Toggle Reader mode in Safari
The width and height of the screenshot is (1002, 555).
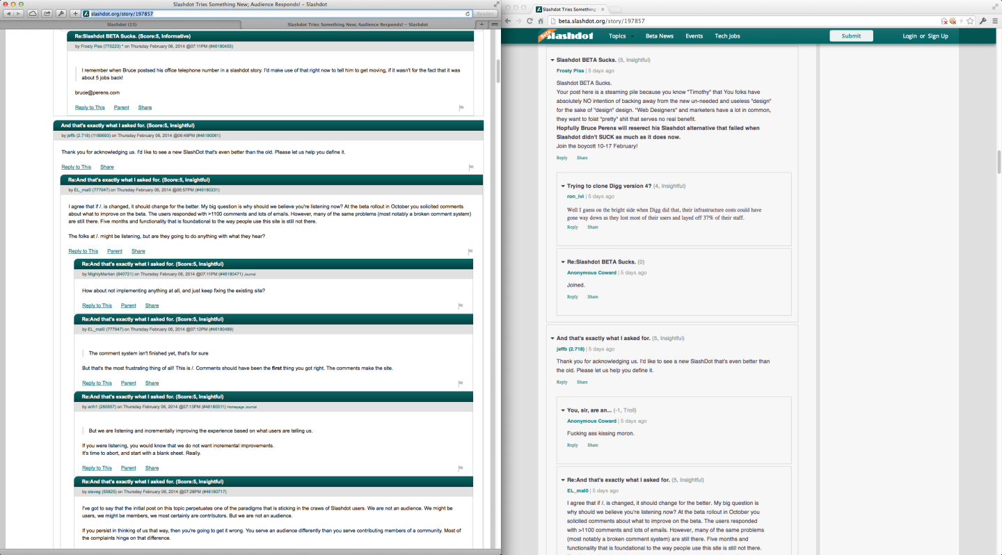[x=484, y=13]
